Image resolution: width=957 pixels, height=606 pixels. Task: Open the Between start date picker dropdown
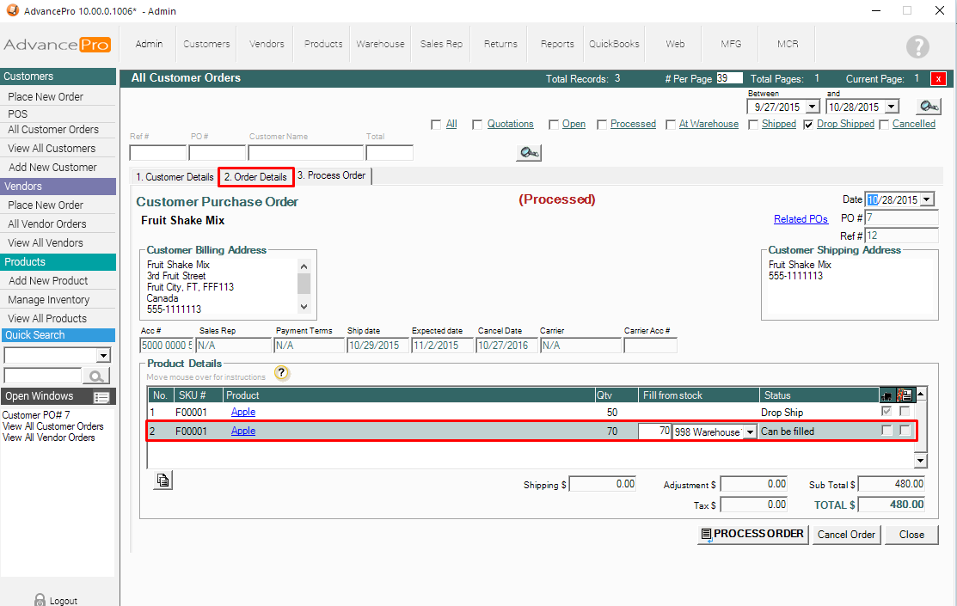click(811, 107)
